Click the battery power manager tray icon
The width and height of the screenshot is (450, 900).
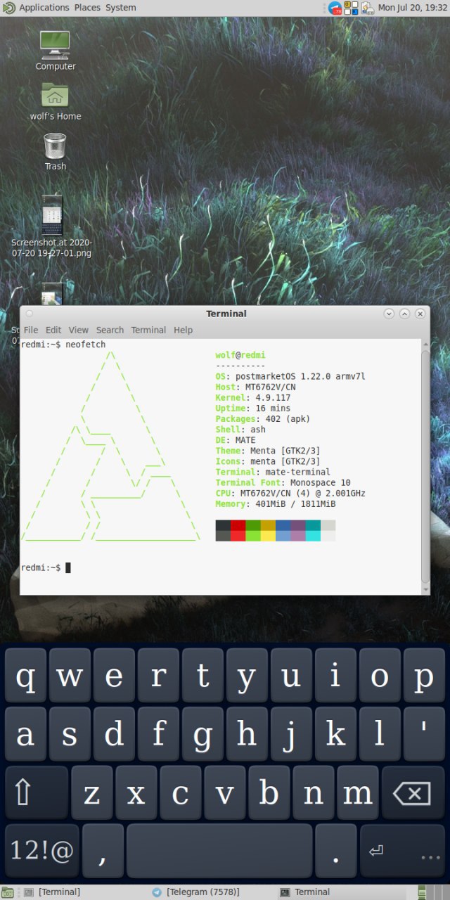pyautogui.click(x=367, y=8)
